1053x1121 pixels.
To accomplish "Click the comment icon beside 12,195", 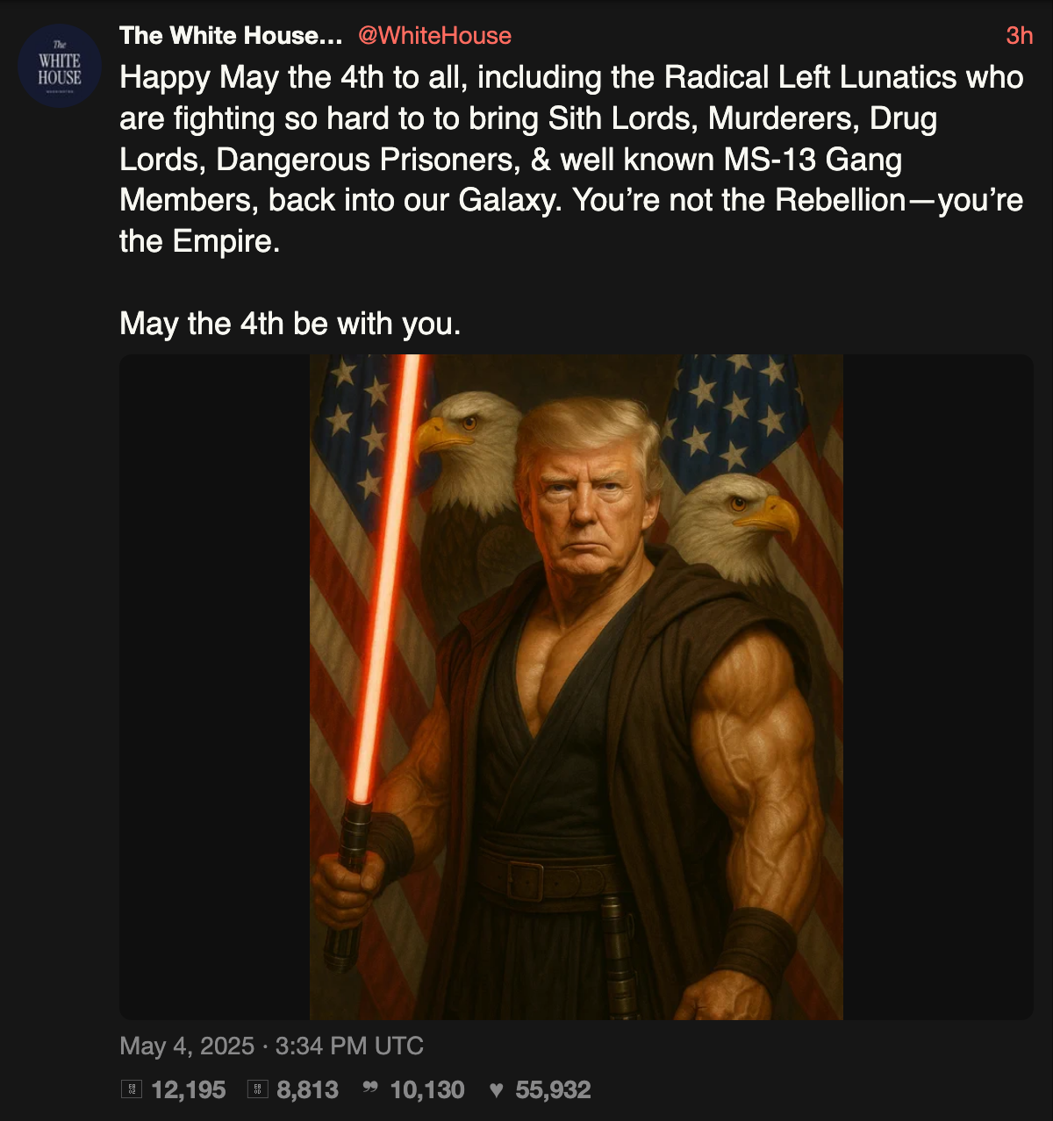I will pos(132,1089).
